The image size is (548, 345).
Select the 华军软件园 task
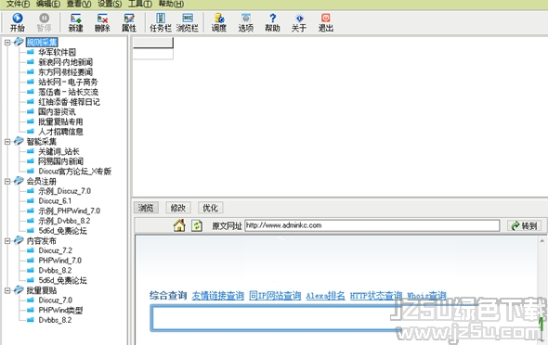[x=57, y=52]
